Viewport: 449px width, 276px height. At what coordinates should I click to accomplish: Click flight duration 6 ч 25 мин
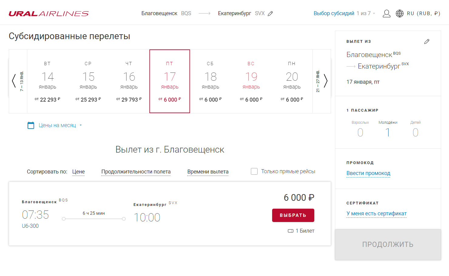(x=94, y=213)
